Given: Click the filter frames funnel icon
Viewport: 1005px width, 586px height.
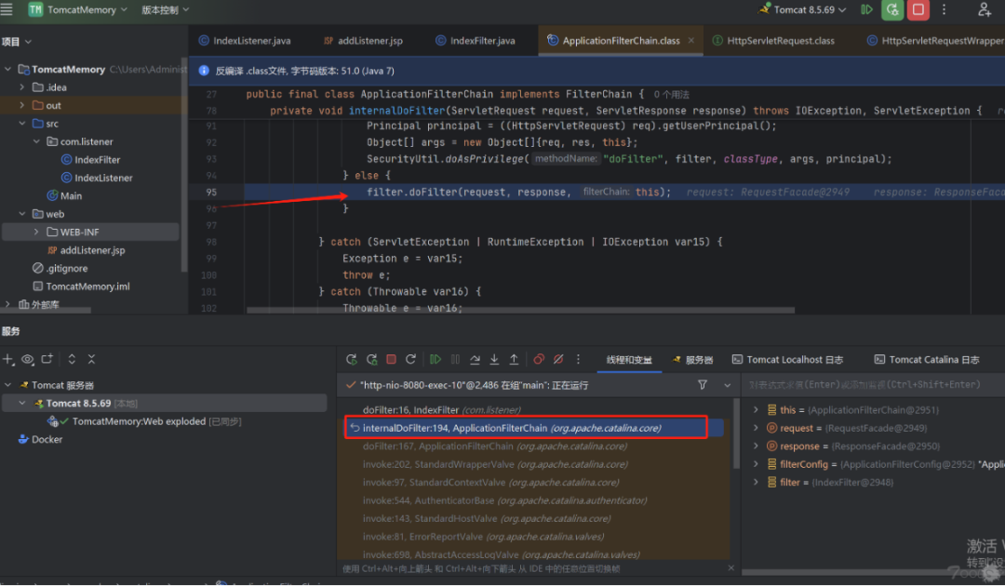Looking at the screenshot, I should [703, 384].
